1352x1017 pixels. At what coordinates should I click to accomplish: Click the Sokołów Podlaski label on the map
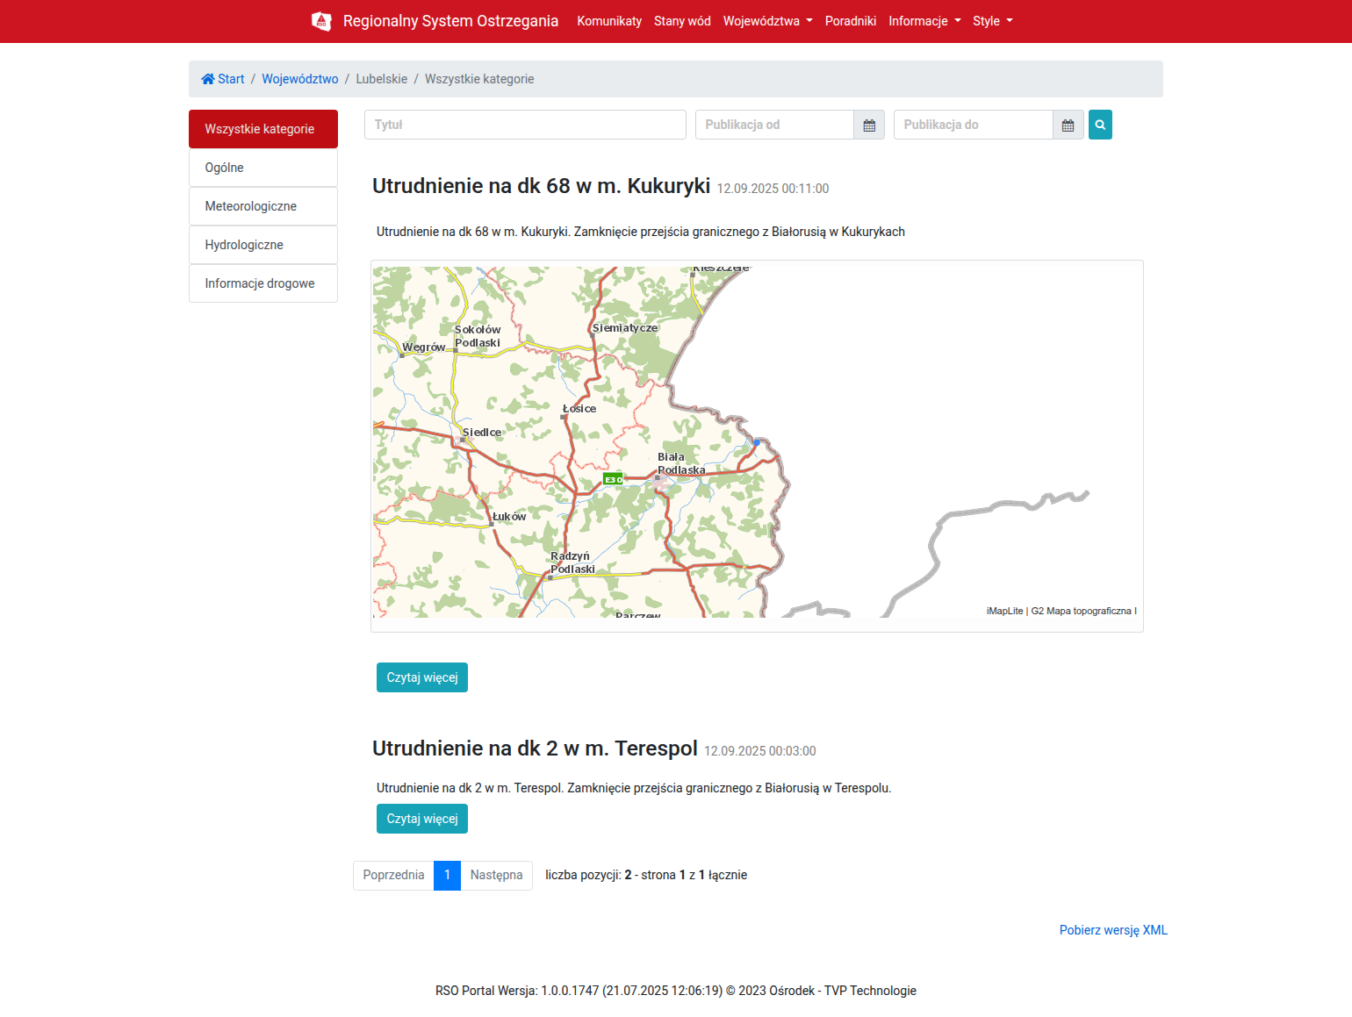[478, 336]
